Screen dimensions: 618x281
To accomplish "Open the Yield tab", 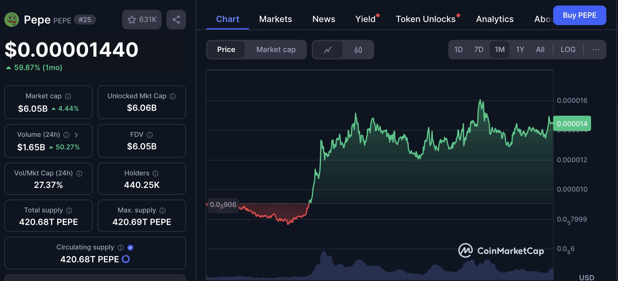I will [365, 19].
